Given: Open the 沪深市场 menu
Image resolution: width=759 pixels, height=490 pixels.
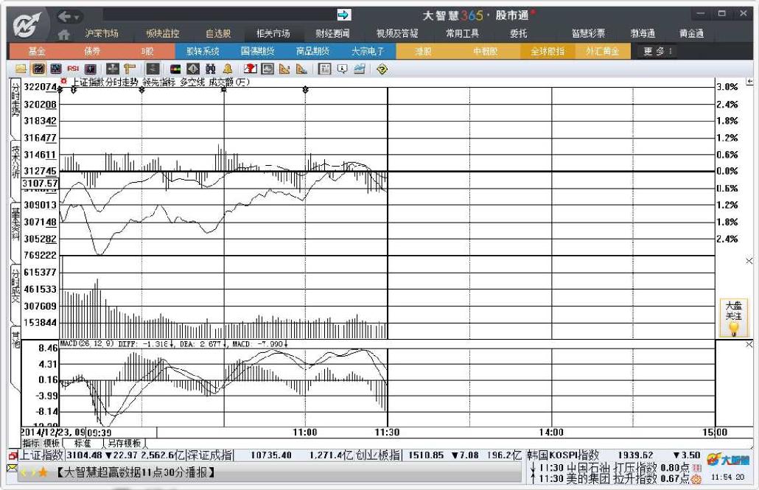Looking at the screenshot, I should [x=102, y=33].
